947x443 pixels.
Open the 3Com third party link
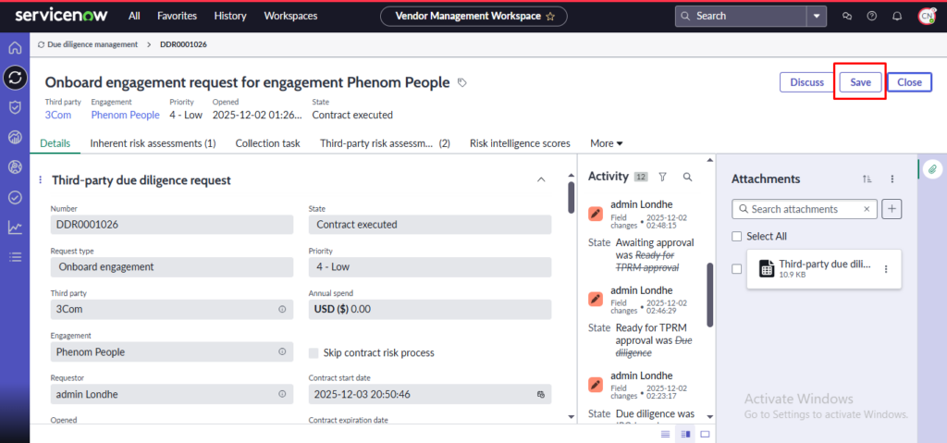(x=58, y=115)
